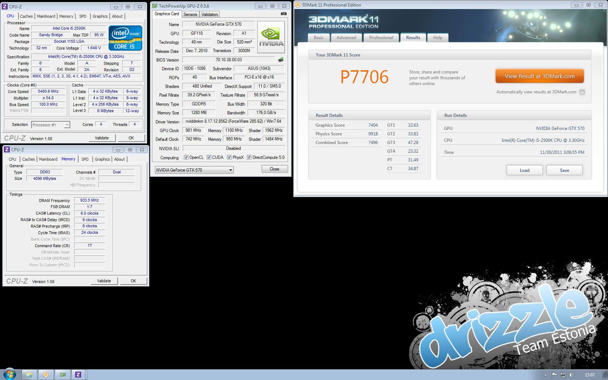The image size is (608, 380).
Task: Open Windows Explorer from the taskbar
Action: point(29,375)
